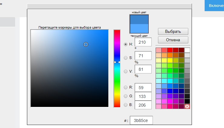Click the hex color field showing 3b85ce
Screen dimensions: 224x128
(x=141, y=120)
